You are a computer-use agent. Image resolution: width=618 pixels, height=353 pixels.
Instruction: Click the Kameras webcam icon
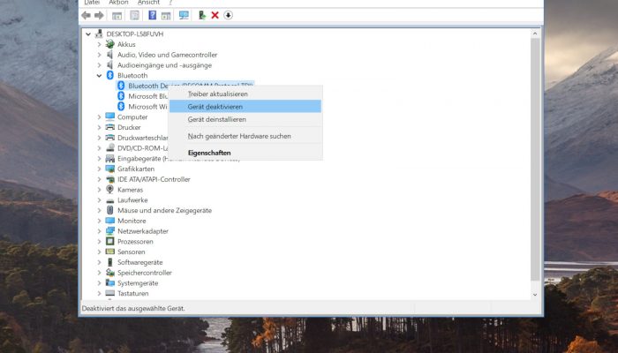(x=110, y=190)
